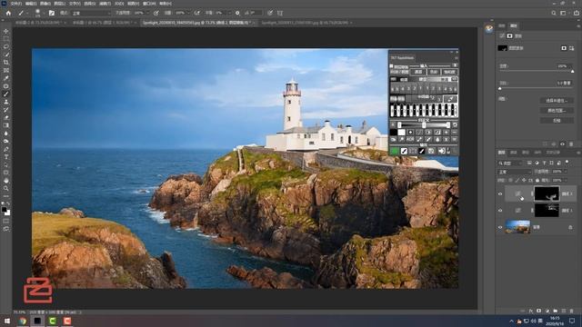Open the brush settings panel icon
The image size is (582, 327).
(x=52, y=13)
